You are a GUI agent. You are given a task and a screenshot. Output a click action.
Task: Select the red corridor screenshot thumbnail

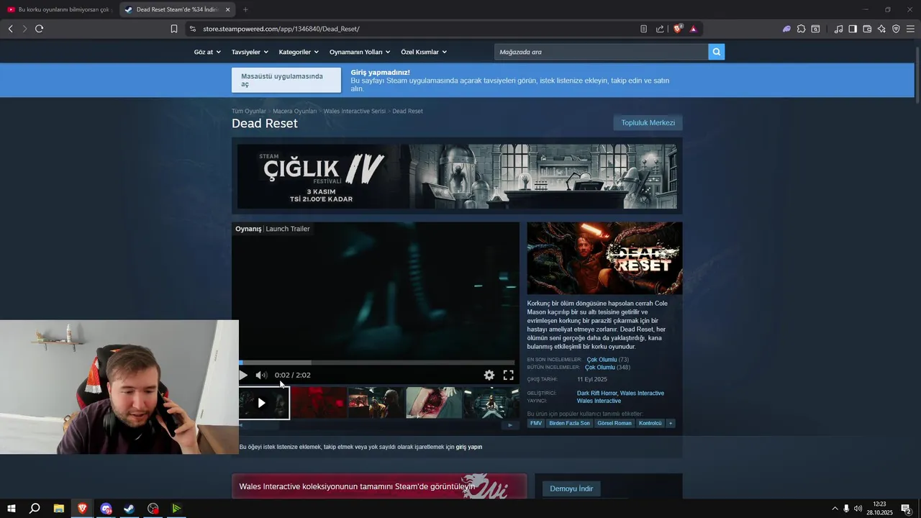tap(319, 403)
